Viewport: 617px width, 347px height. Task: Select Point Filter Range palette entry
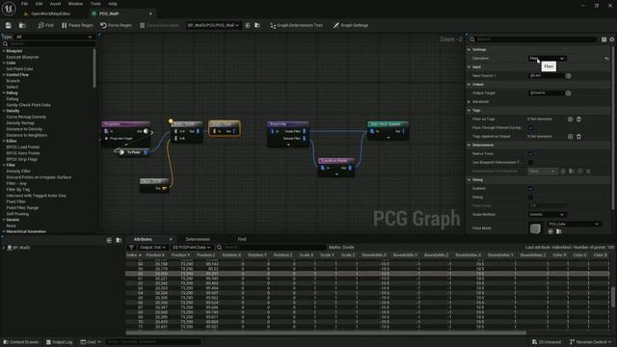22,207
